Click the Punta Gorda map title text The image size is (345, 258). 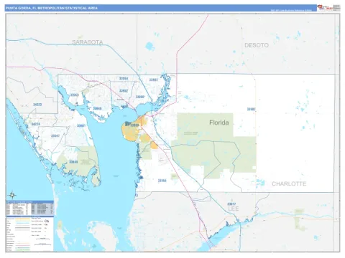(52, 8)
